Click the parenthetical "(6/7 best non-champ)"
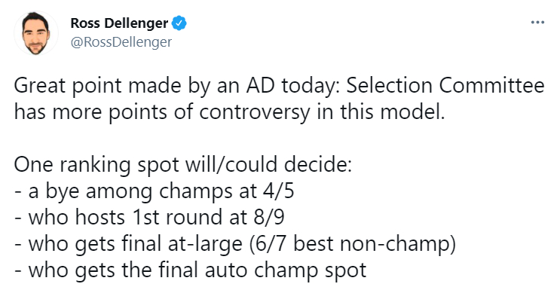 pyautogui.click(x=353, y=243)
